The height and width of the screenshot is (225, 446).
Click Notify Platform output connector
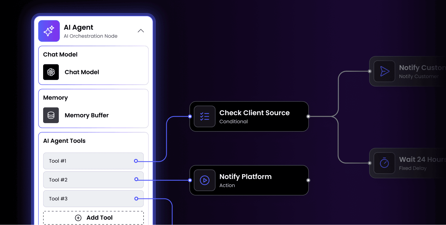(308, 180)
